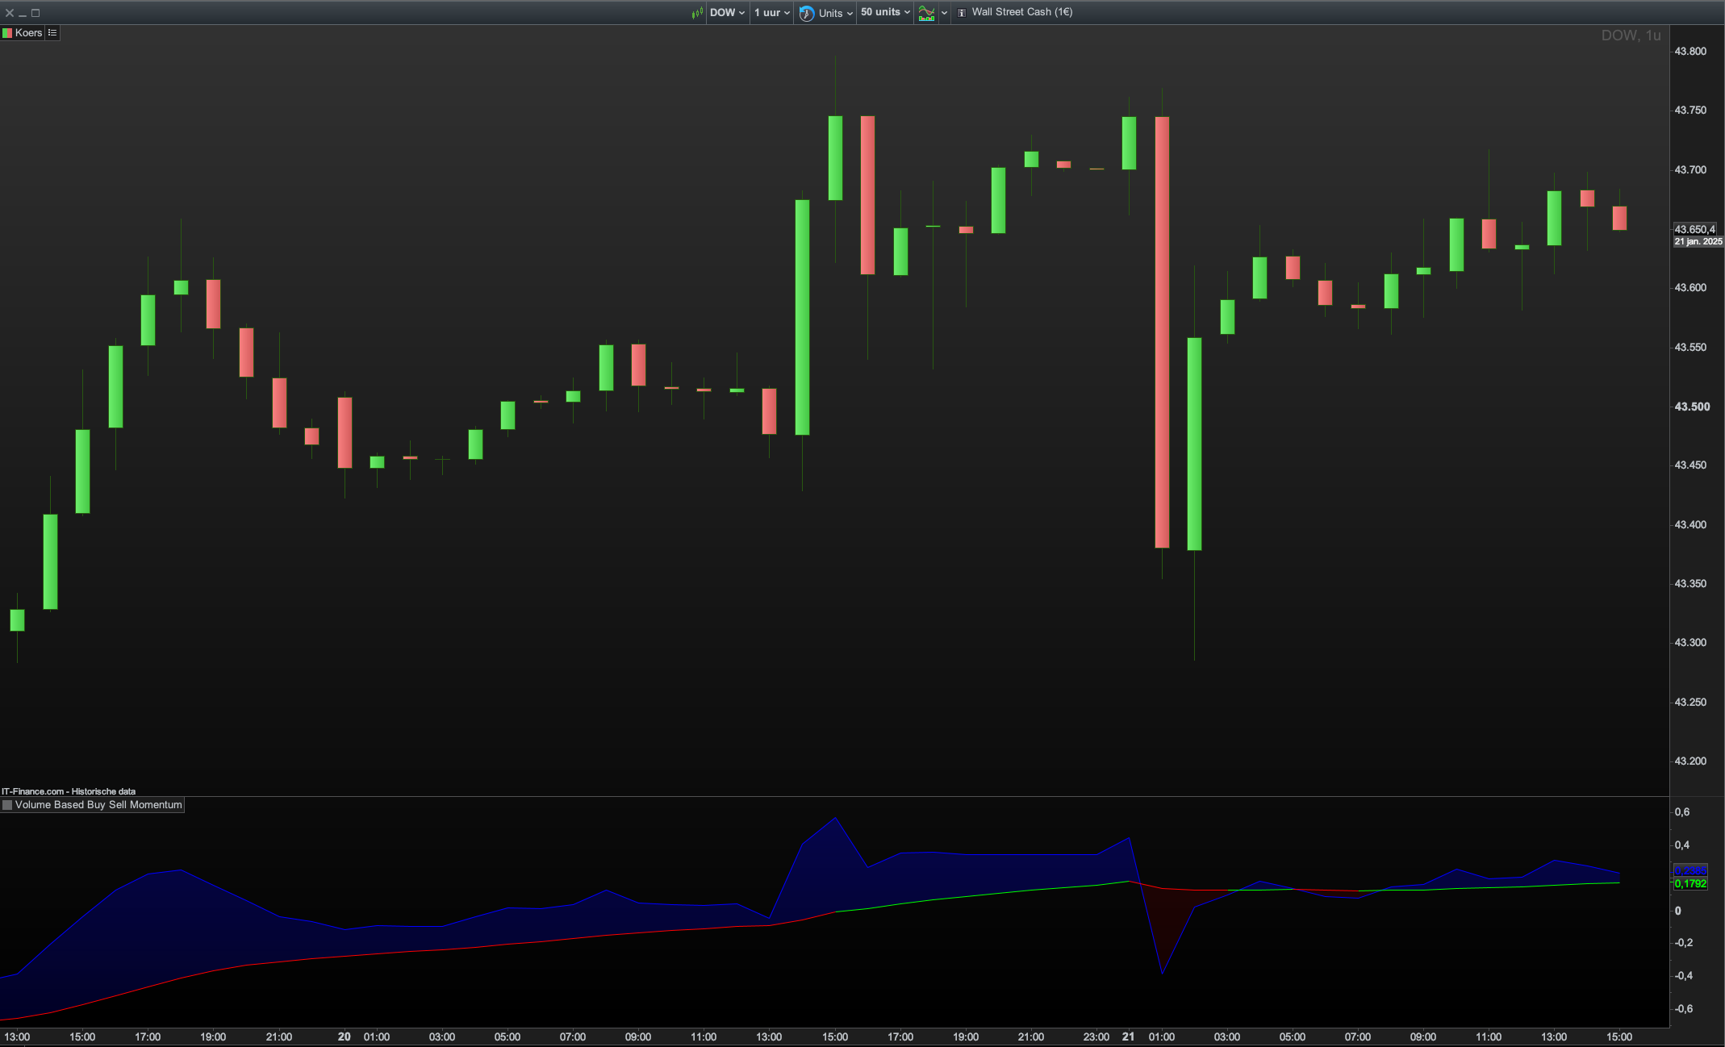Click the 43.650,4 current price marker
1725x1047 pixels.
tap(1694, 230)
